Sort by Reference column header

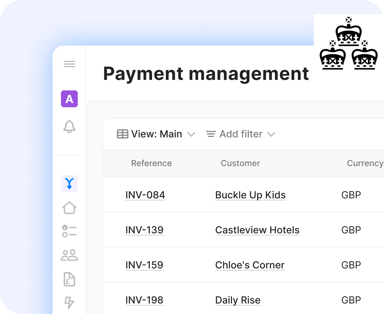click(x=151, y=163)
